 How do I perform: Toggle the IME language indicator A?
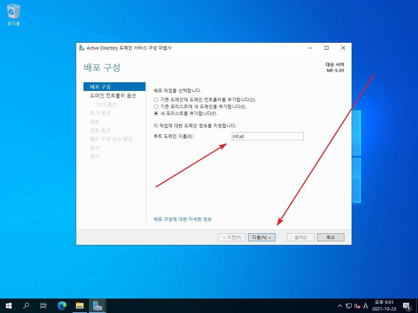point(365,306)
